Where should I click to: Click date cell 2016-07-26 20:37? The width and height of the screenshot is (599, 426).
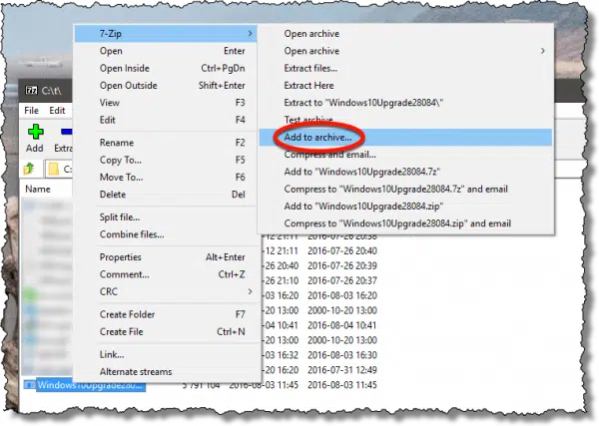pos(342,281)
